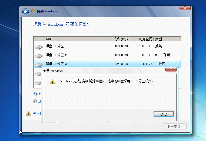Close the error dialog with X
Viewport: 206px width, 141px height.
tap(171, 69)
